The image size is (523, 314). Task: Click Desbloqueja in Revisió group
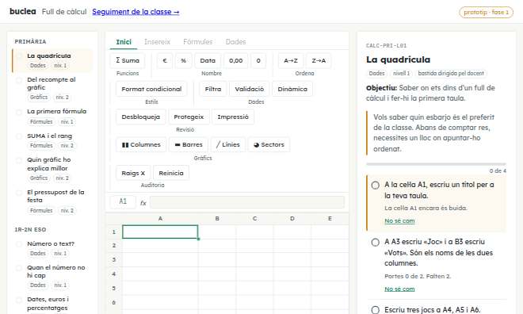tap(141, 117)
